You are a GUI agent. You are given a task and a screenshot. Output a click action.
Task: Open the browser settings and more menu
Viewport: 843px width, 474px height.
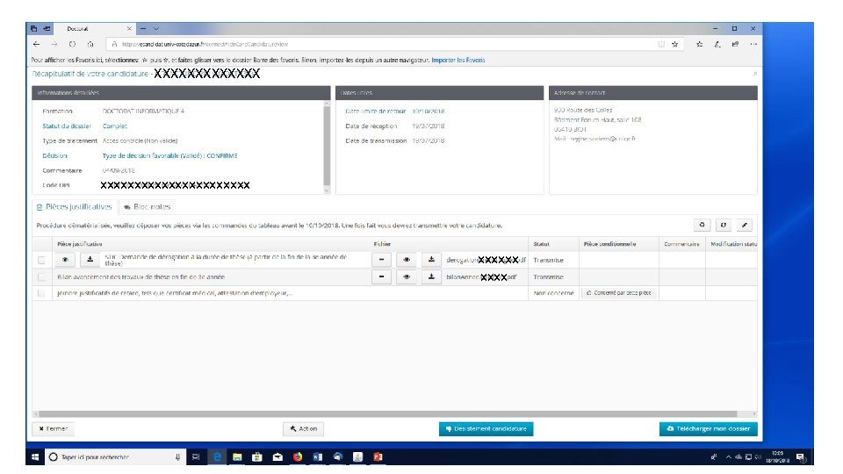[753, 44]
